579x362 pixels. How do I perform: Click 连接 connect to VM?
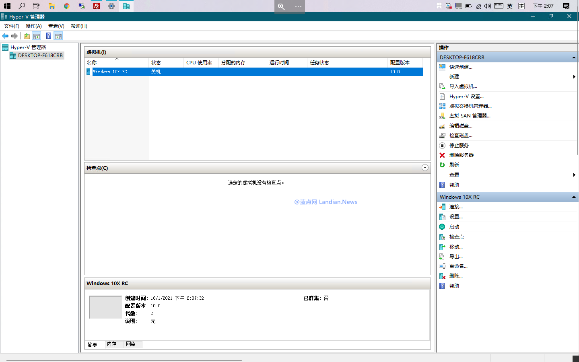[x=456, y=207]
